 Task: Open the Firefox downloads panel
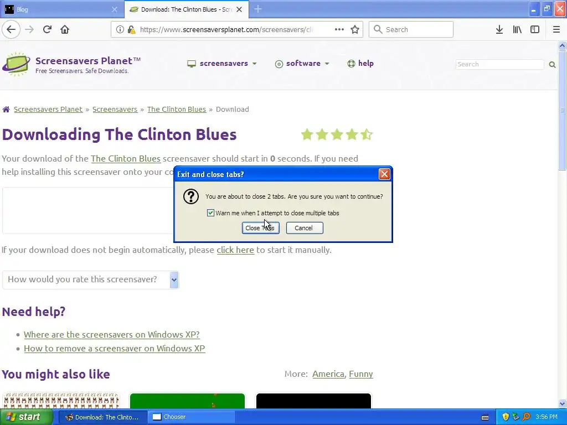coord(499,30)
